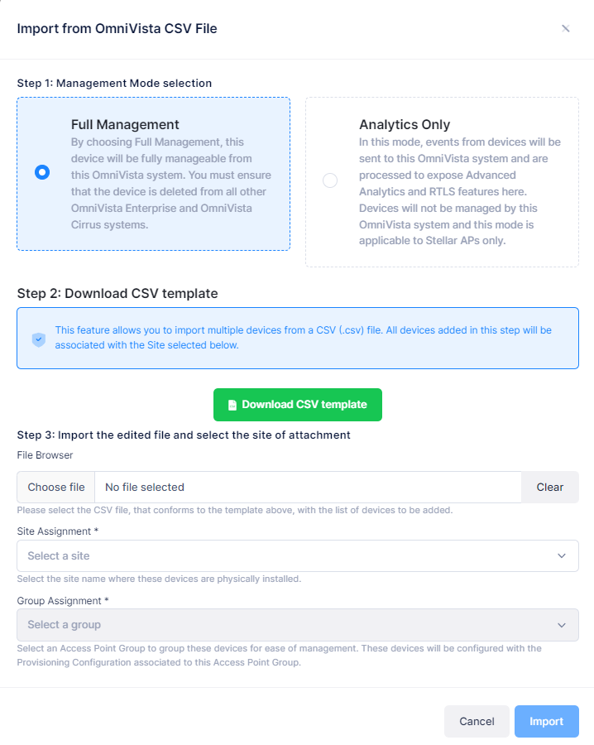This screenshot has height=745, width=594.
Task: Choose the Analytics Only mode card
Action: 442,182
